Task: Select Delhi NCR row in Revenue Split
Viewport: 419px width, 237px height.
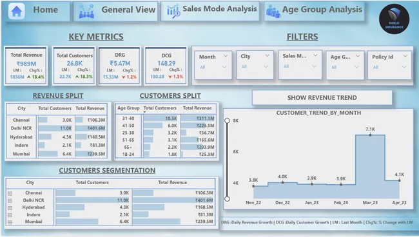Action: pos(56,128)
